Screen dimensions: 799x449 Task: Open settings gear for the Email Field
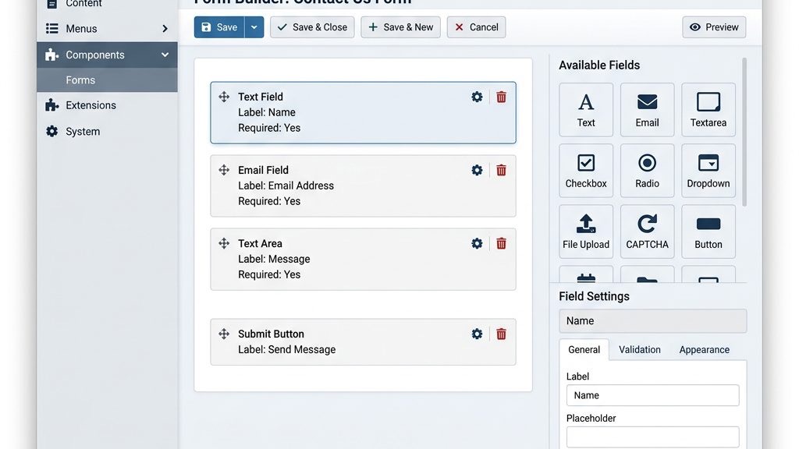pyautogui.click(x=477, y=170)
